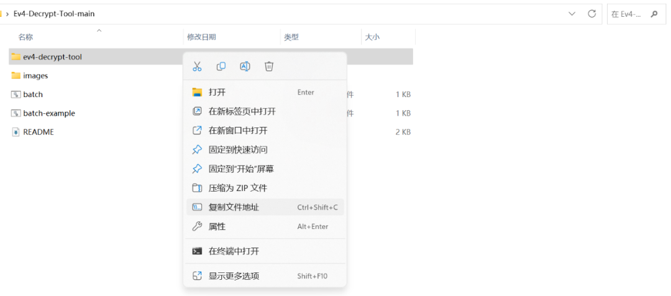Click 复制文件地址 to copy path
The image size is (671, 296).
(234, 208)
